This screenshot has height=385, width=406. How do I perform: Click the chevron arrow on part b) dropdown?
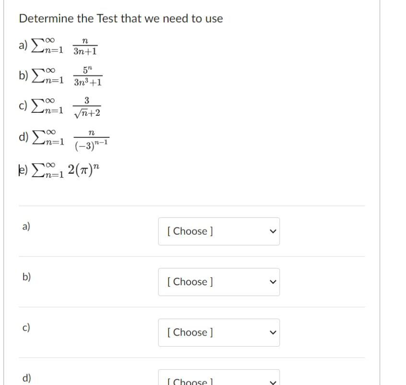(273, 282)
